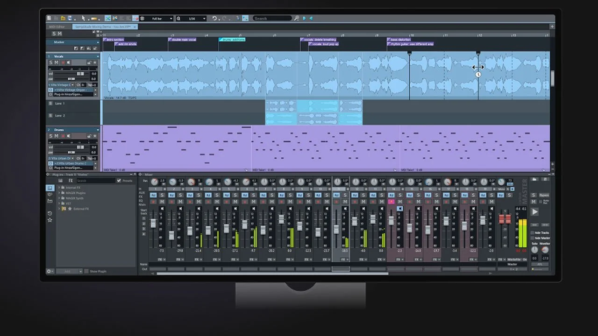Solo the Drums track
598x336 pixels.
pyautogui.click(x=50, y=136)
